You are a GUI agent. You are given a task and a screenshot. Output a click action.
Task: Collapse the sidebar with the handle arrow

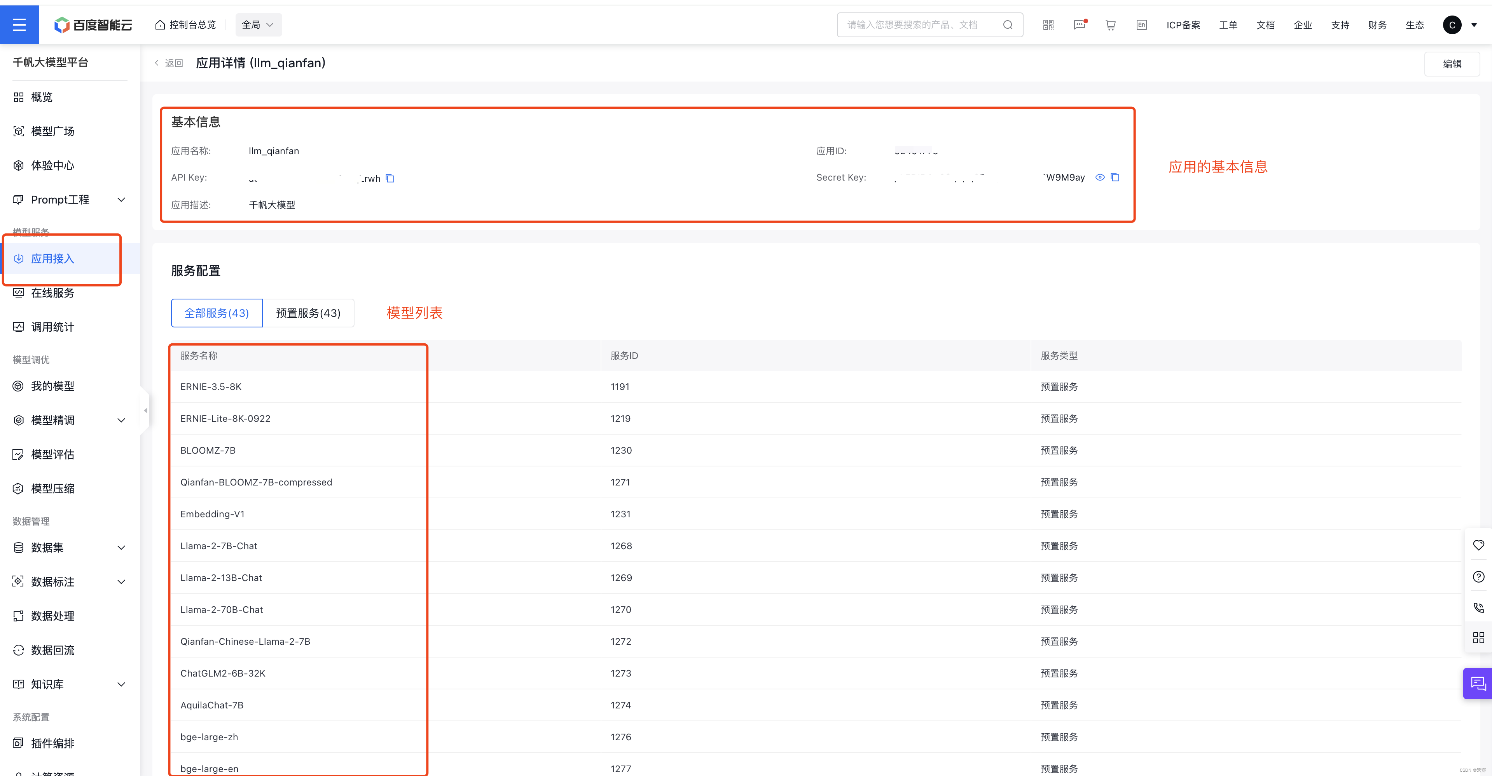(x=145, y=410)
